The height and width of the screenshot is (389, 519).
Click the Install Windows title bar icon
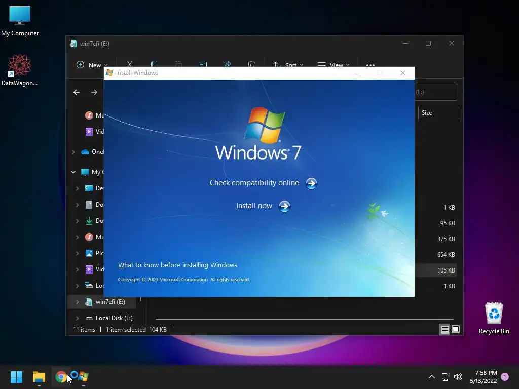point(109,73)
